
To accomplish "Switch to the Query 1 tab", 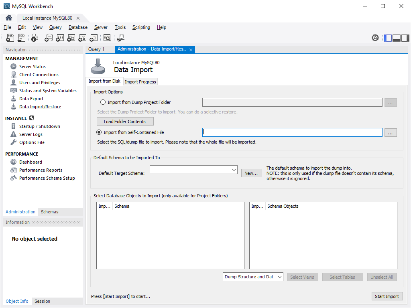I will pos(96,49).
